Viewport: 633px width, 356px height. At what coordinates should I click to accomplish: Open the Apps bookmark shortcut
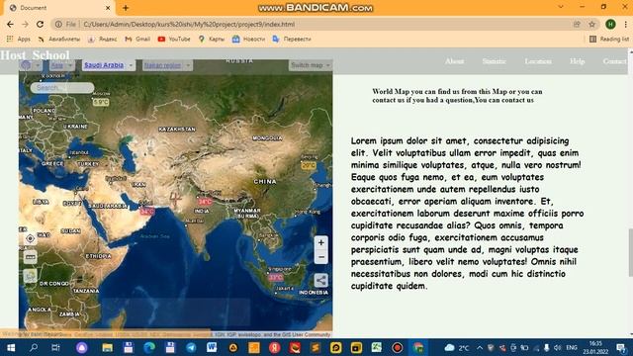19,39
